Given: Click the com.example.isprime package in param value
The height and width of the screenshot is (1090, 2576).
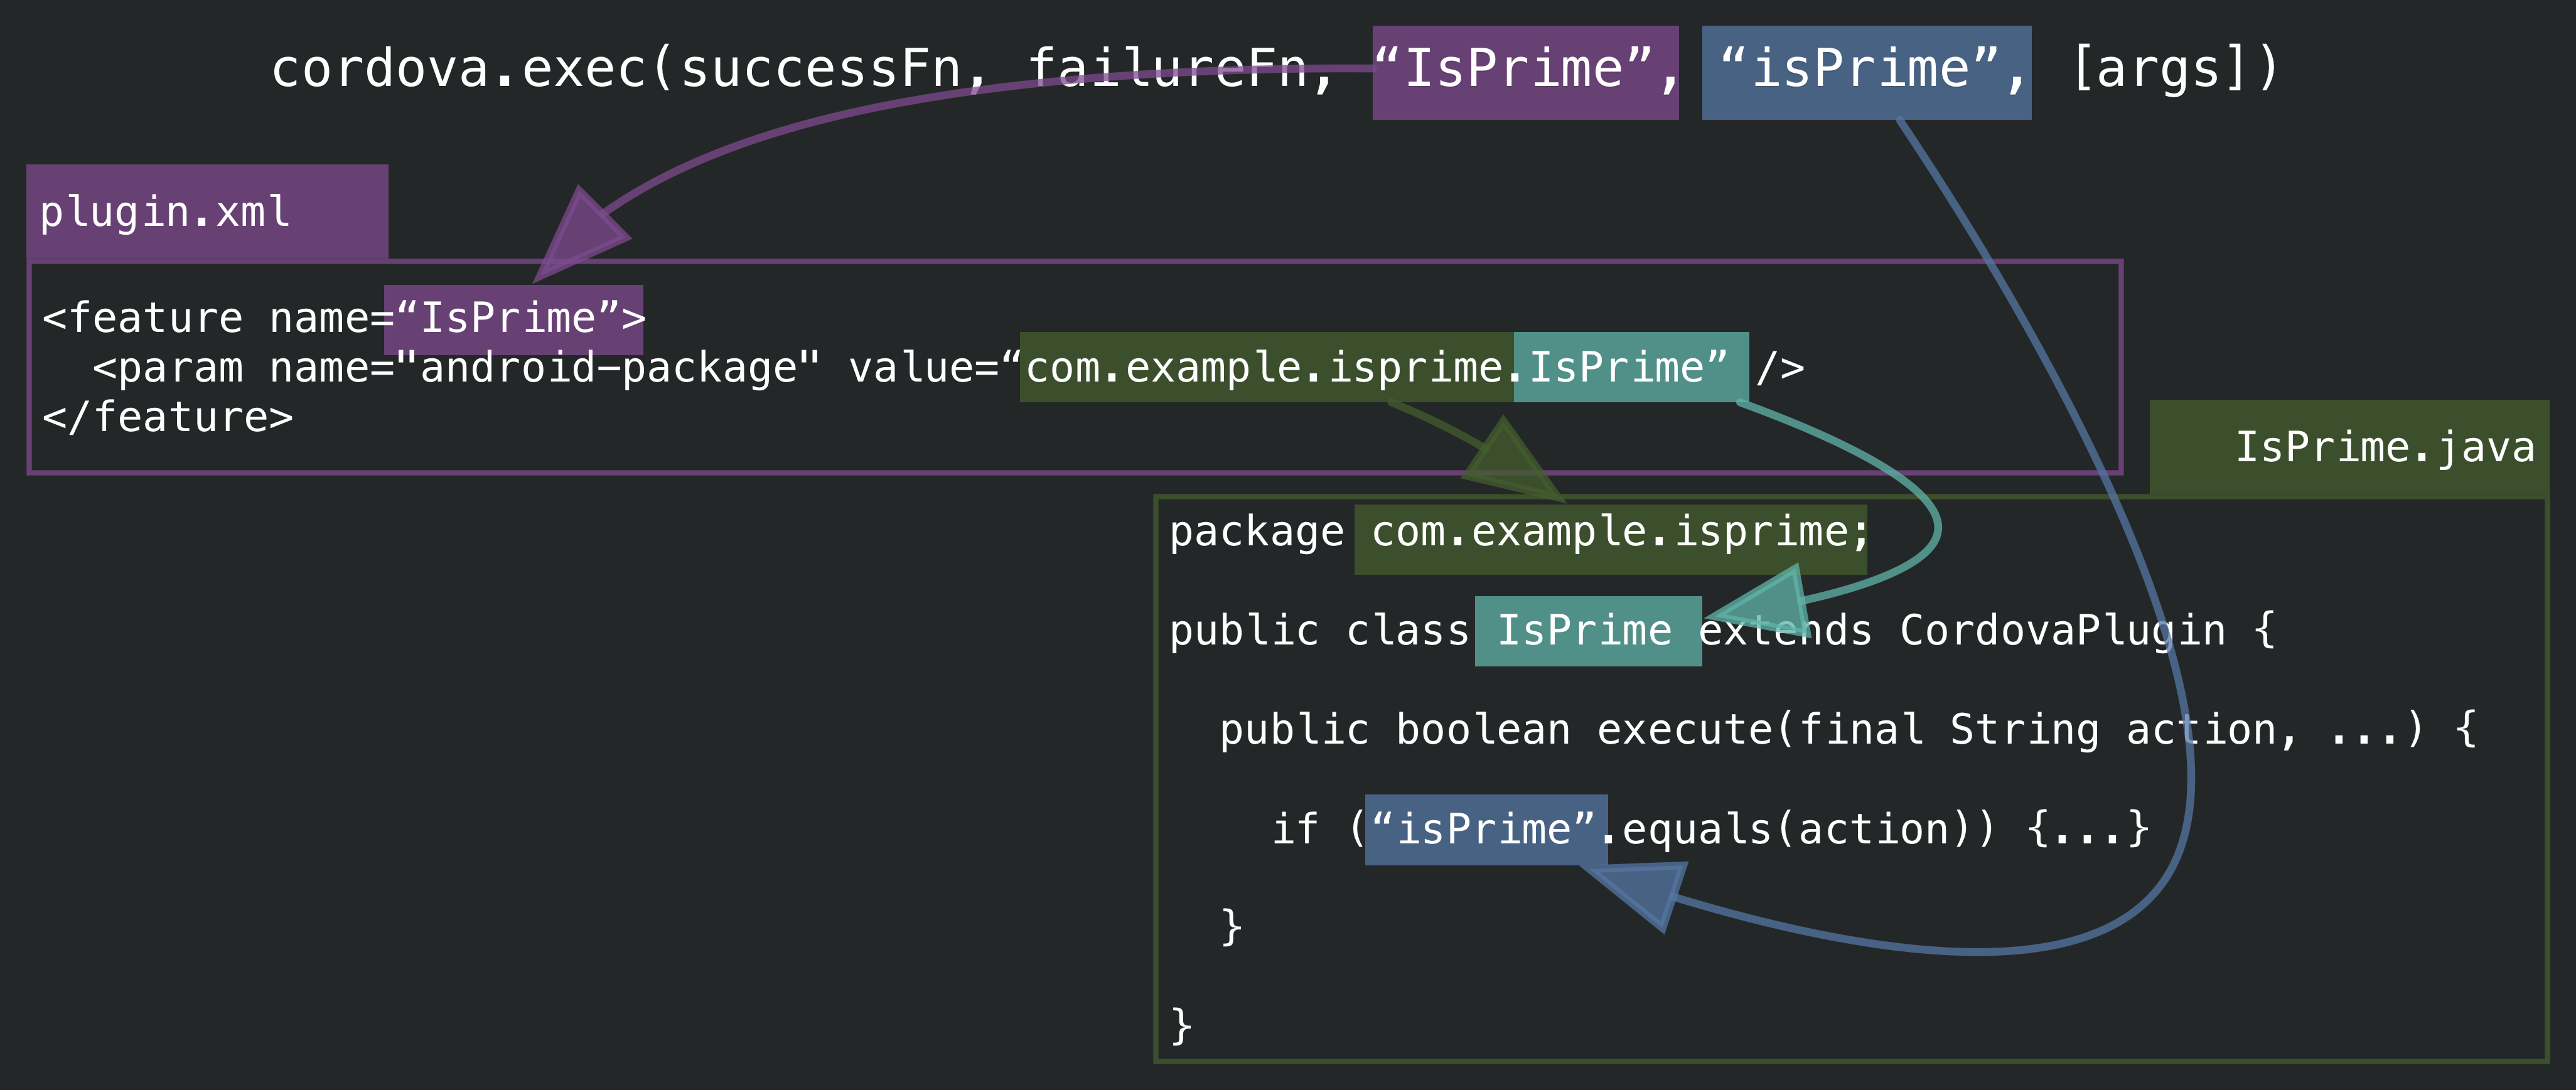Looking at the screenshot, I should click(x=1267, y=367).
